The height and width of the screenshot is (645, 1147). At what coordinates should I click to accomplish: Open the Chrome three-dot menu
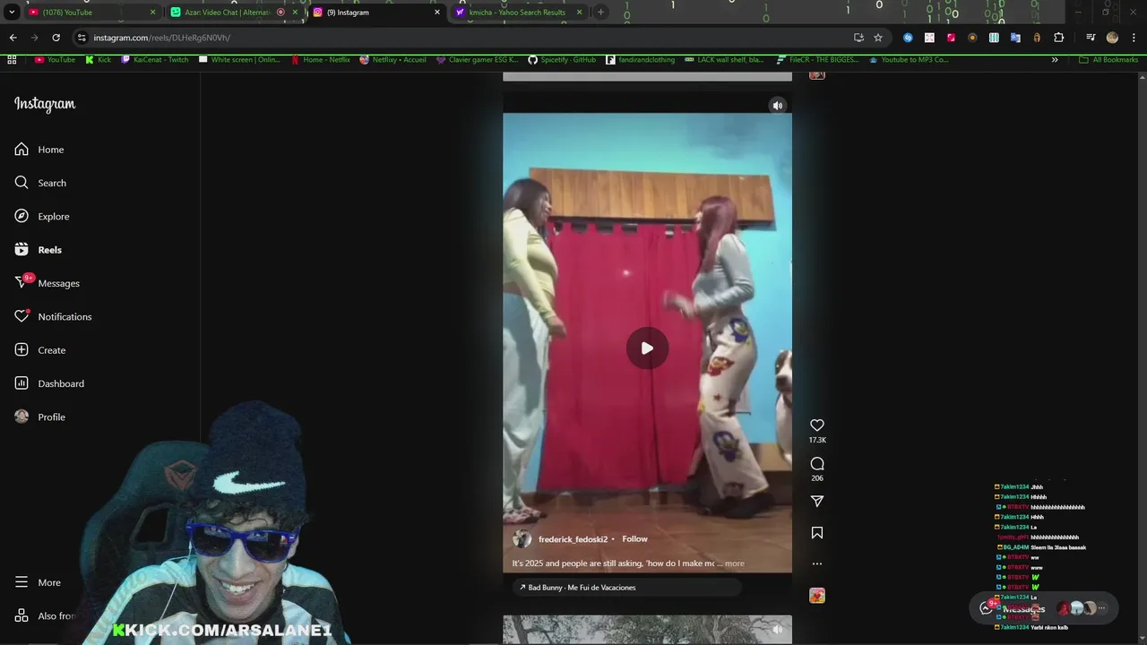point(1134,38)
